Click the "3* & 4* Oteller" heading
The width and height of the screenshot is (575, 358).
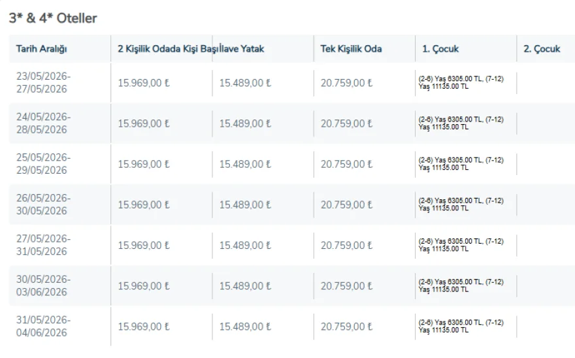click(x=53, y=18)
